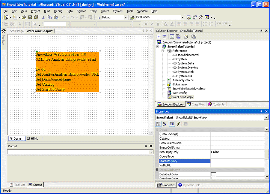Switch Properties grid to Alphabetic sort
The image size is (270, 194).
click(164, 124)
